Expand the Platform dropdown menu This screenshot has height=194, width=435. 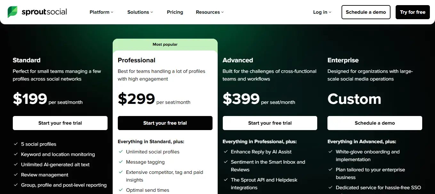tap(101, 12)
